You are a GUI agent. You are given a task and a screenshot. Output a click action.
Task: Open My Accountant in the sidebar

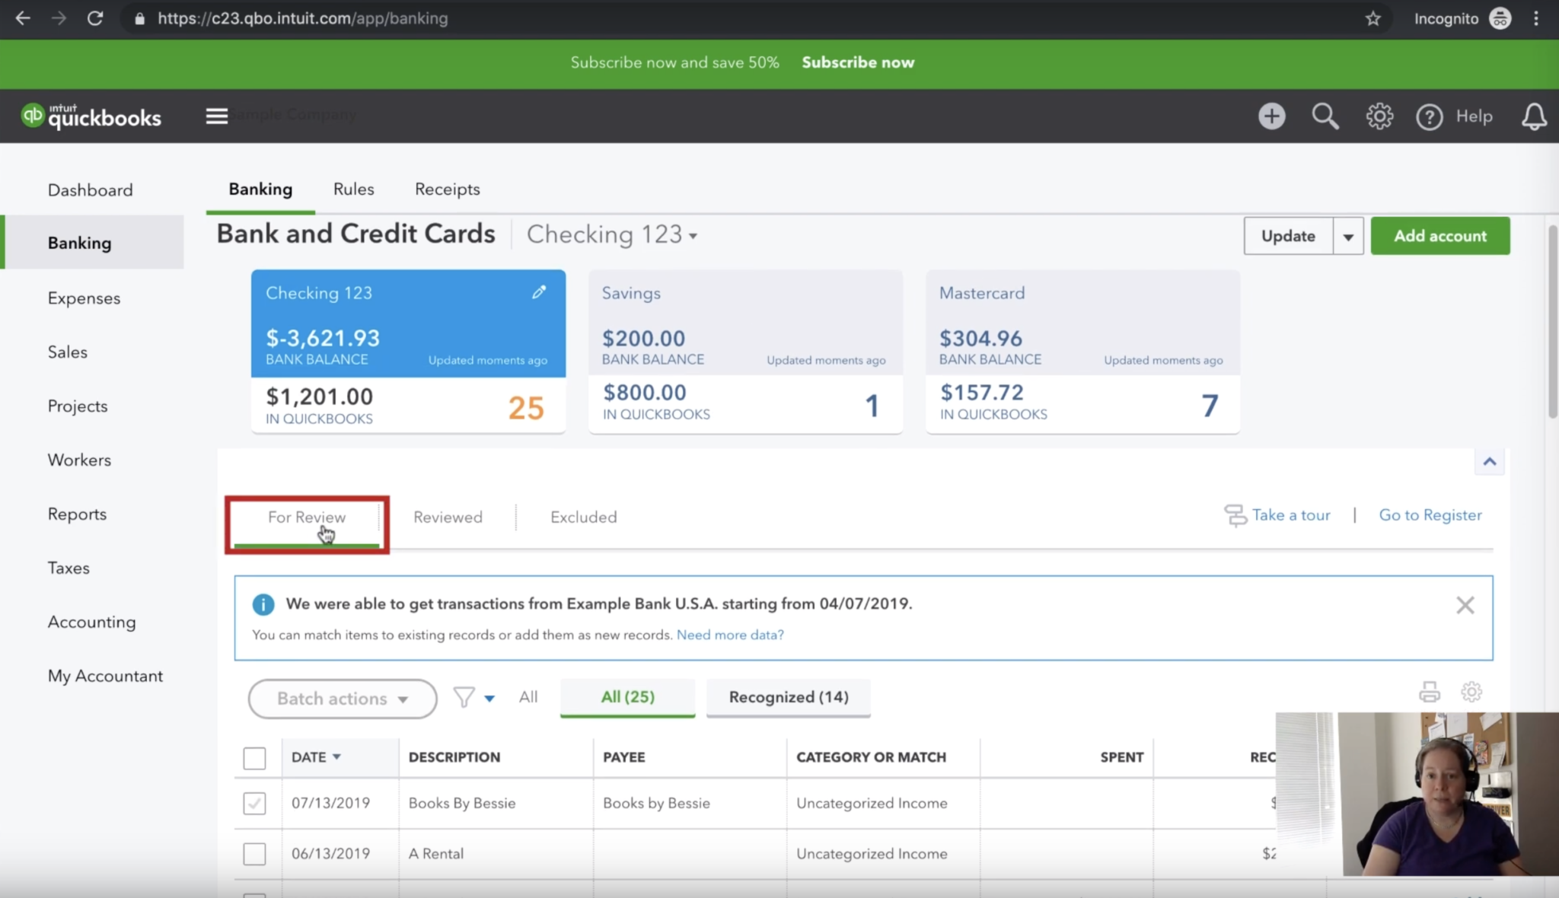click(x=105, y=677)
